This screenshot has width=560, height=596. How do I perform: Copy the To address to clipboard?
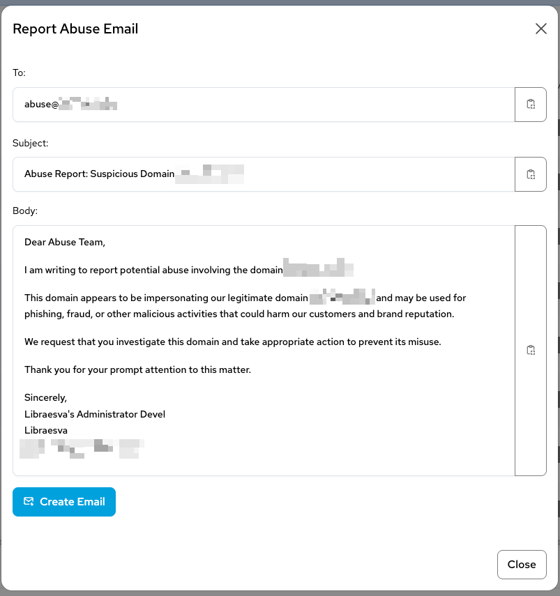[x=530, y=104]
